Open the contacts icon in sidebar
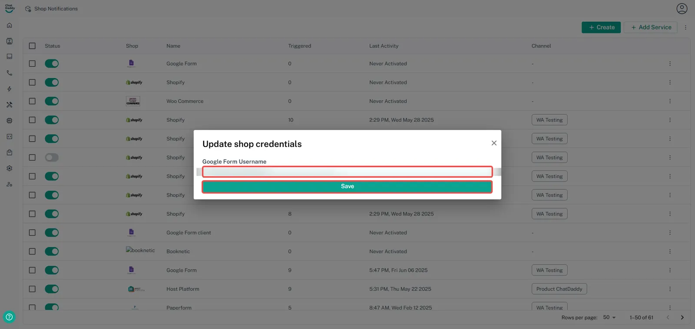The height and width of the screenshot is (329, 695). 9,41
